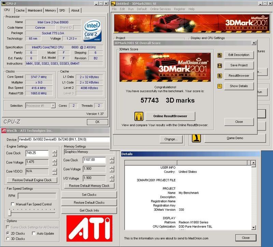Open the Online Services menu
Screen dimensions: 273x247
click(160, 9)
